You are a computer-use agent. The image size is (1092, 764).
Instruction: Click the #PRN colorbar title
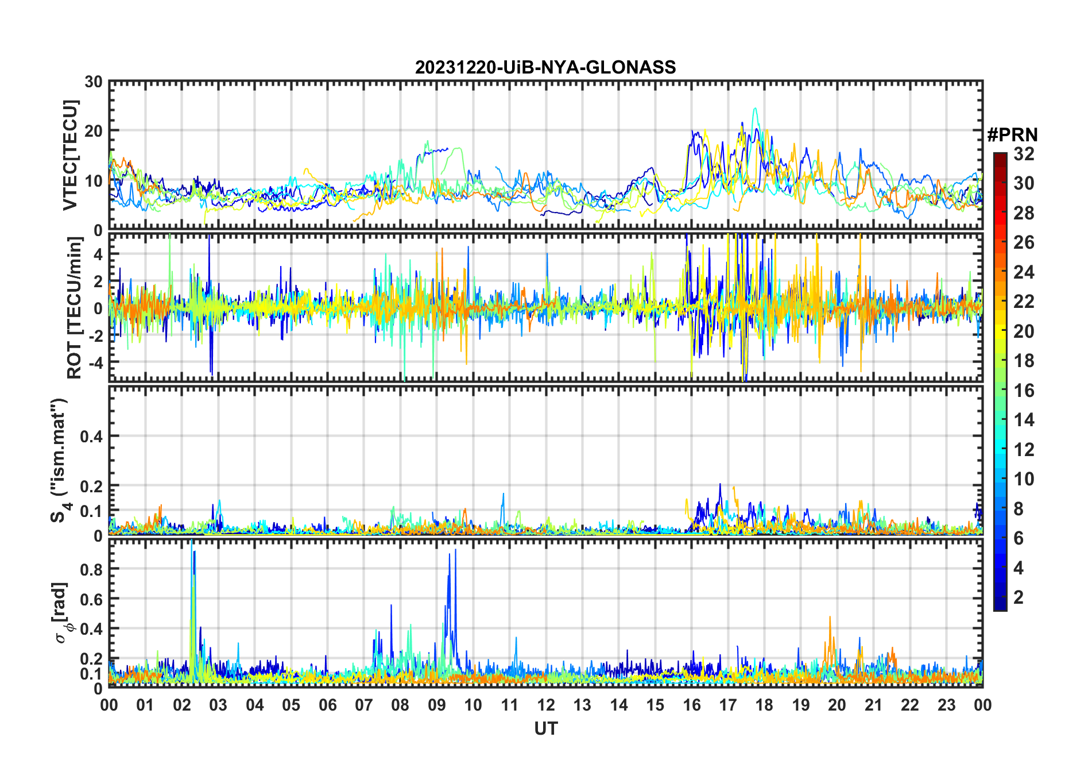[1012, 135]
